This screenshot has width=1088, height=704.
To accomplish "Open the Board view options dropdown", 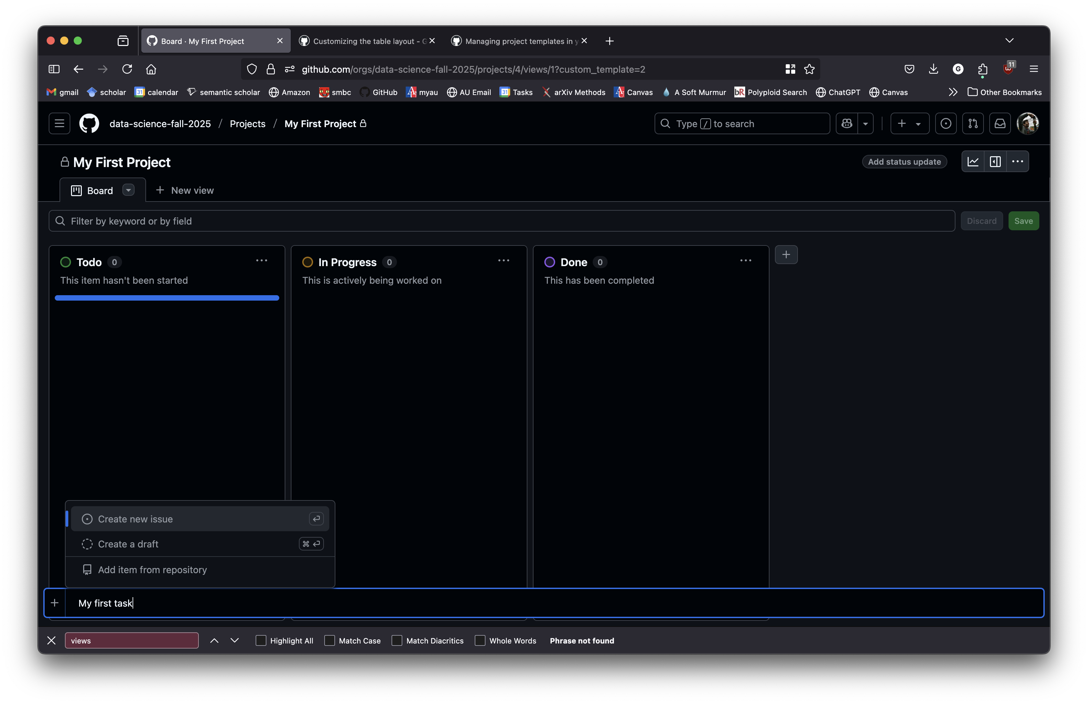I will [128, 190].
